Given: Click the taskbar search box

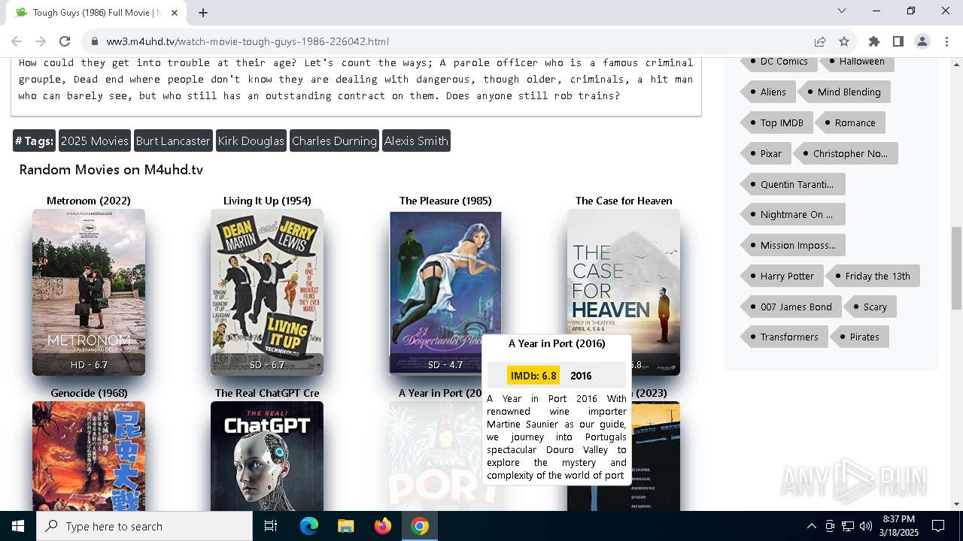Looking at the screenshot, I should pos(144,526).
